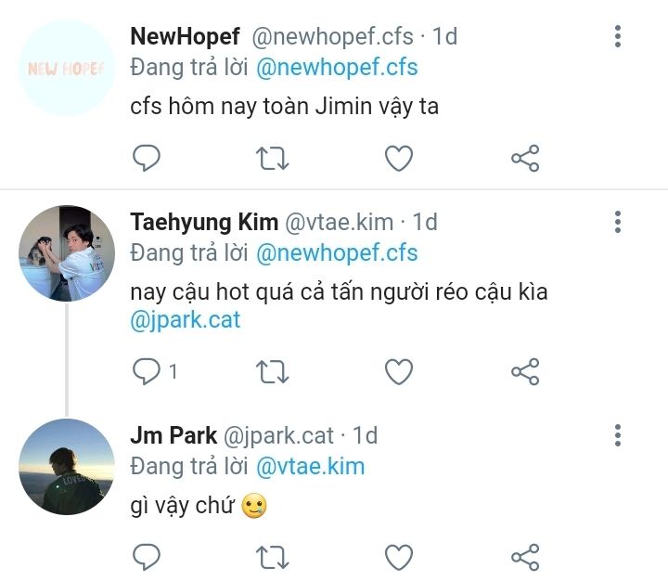The width and height of the screenshot is (668, 581).
Task: Open more options on Taehyung Kim's tweet
Action: (618, 222)
